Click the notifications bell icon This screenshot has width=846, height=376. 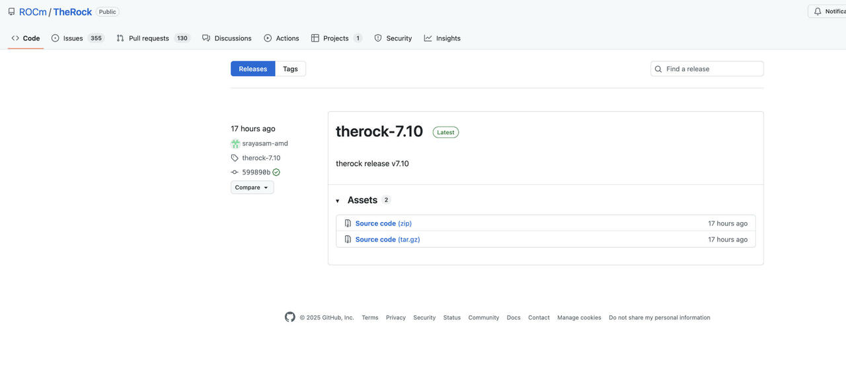click(818, 11)
